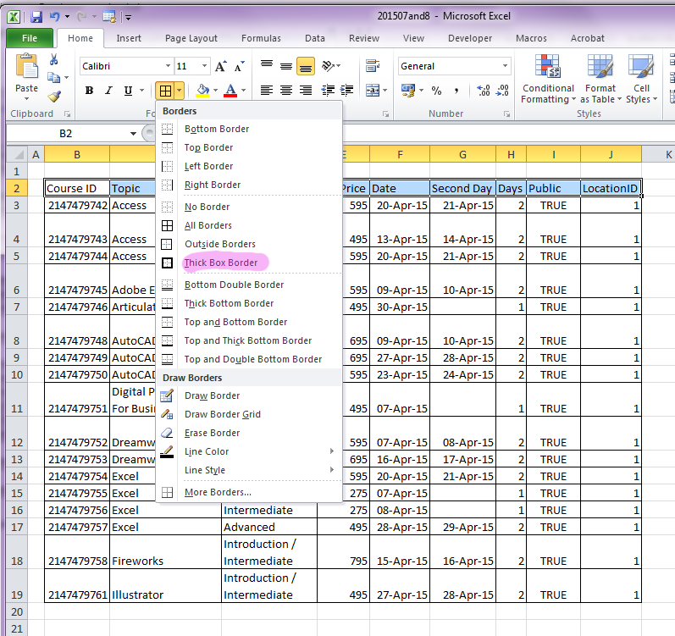Open the Font name dropdown
Image resolution: width=675 pixels, height=636 pixels.
pos(168,66)
